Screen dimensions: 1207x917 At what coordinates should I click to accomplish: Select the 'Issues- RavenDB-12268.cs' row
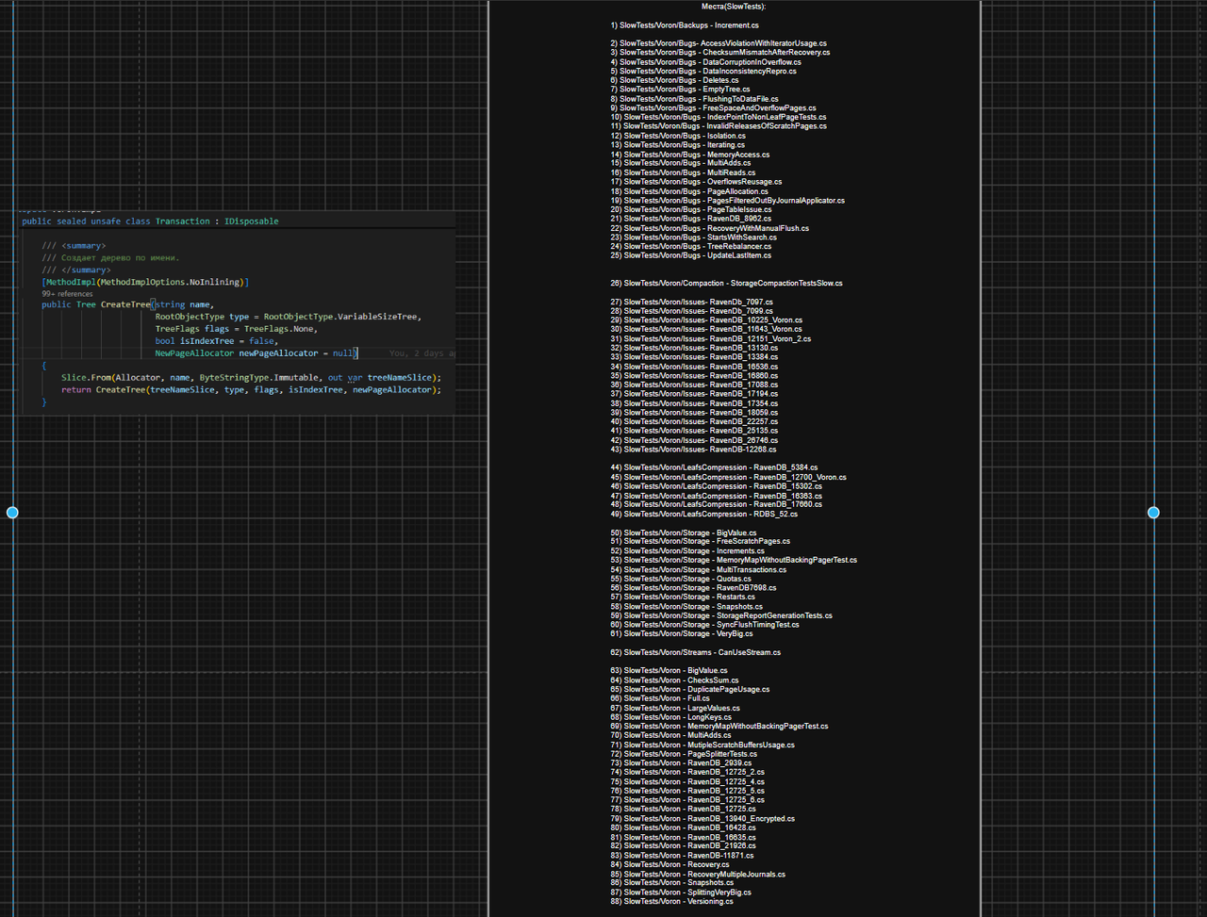coord(694,450)
